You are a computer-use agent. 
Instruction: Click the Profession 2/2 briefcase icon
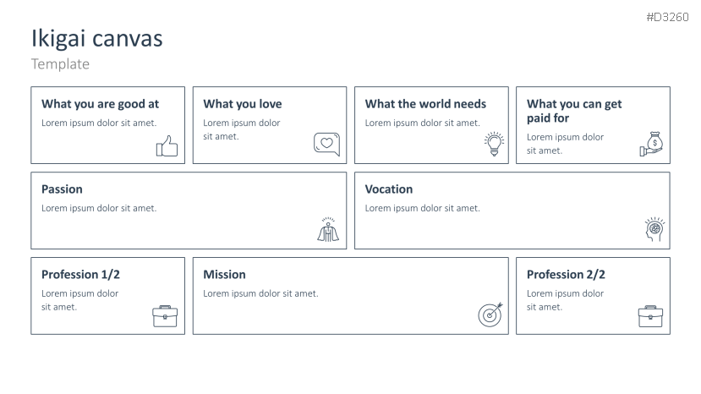point(650,315)
